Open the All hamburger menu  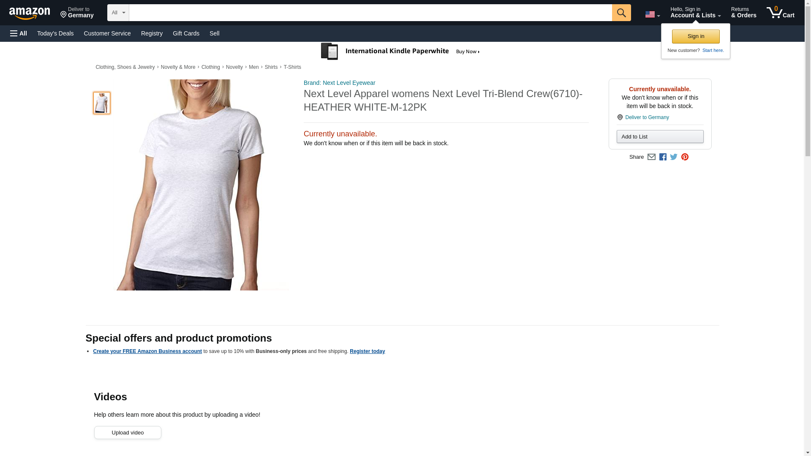[x=19, y=33]
